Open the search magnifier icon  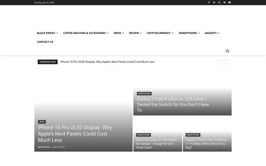[227, 51]
